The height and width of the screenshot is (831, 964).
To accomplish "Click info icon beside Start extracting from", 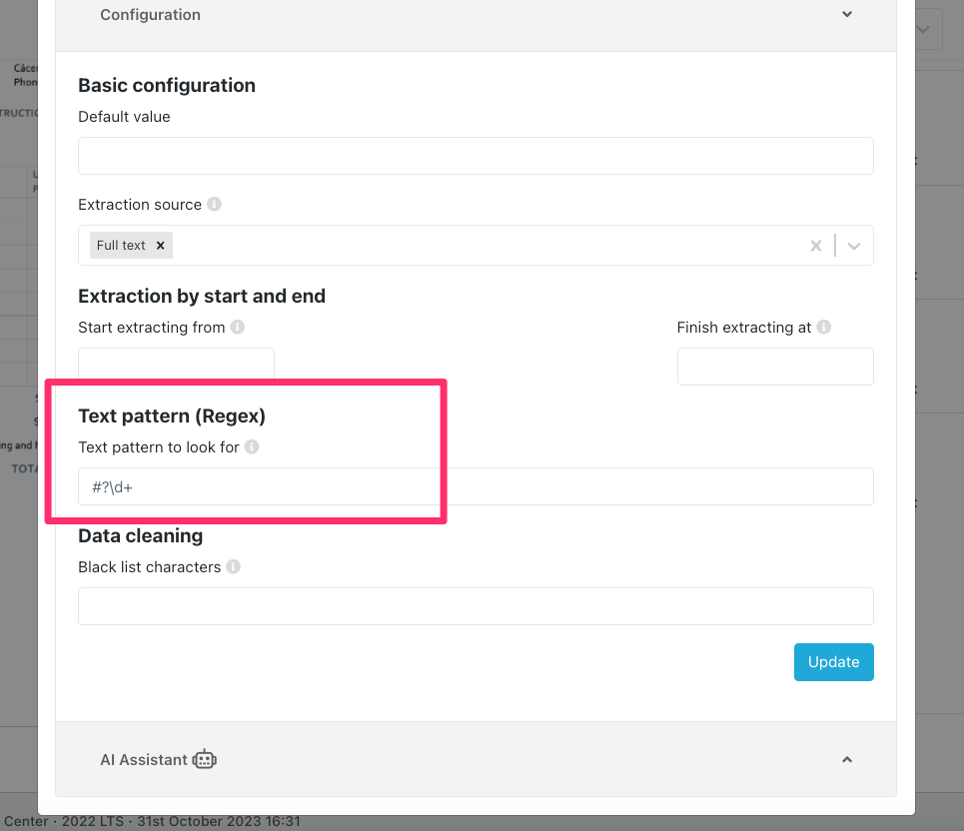I will click(237, 327).
